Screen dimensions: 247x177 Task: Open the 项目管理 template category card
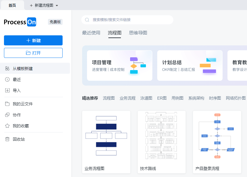pyautogui.click(x=119, y=65)
